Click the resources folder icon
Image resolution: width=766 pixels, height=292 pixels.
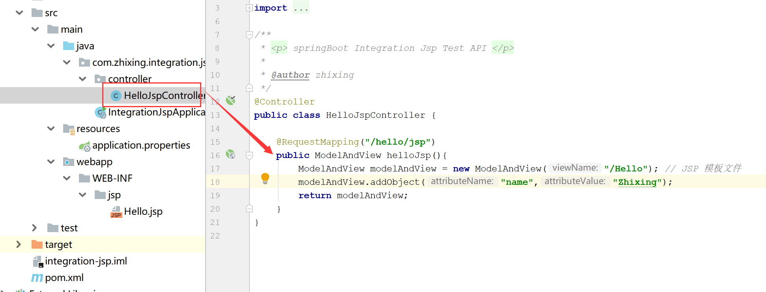[69, 129]
